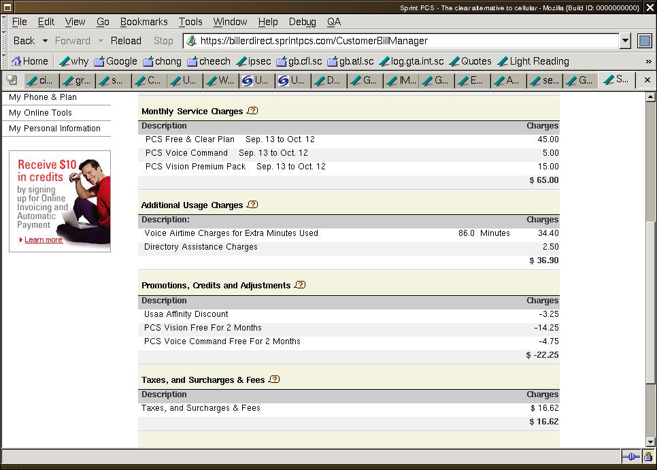Open My Online Tools link

[40, 113]
